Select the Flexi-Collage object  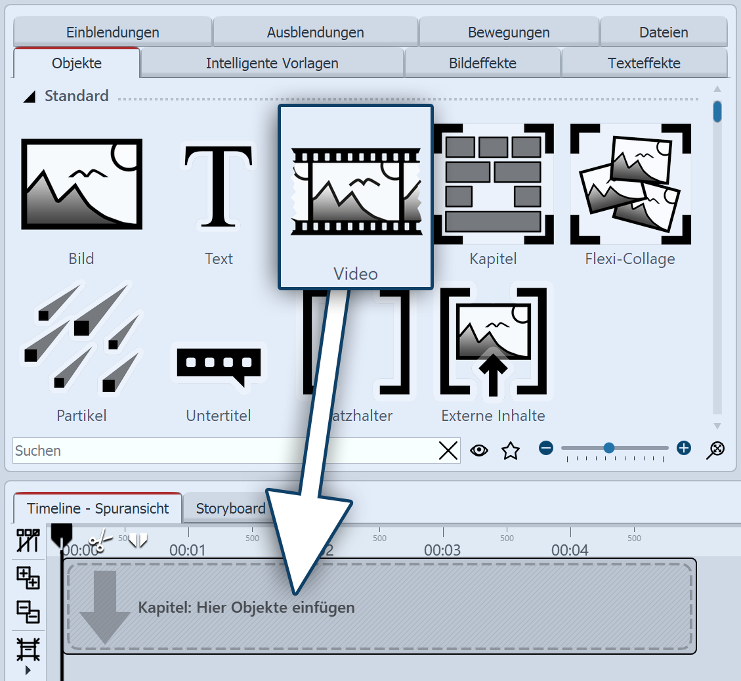[x=630, y=184]
